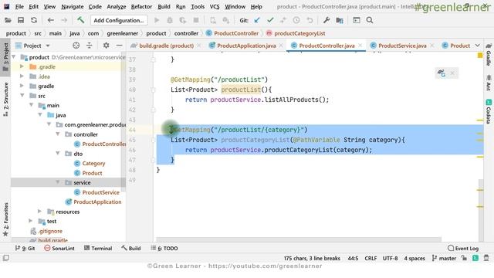Click the Open folder toolbar icon
This screenshot has height=278, width=494.
(8, 21)
